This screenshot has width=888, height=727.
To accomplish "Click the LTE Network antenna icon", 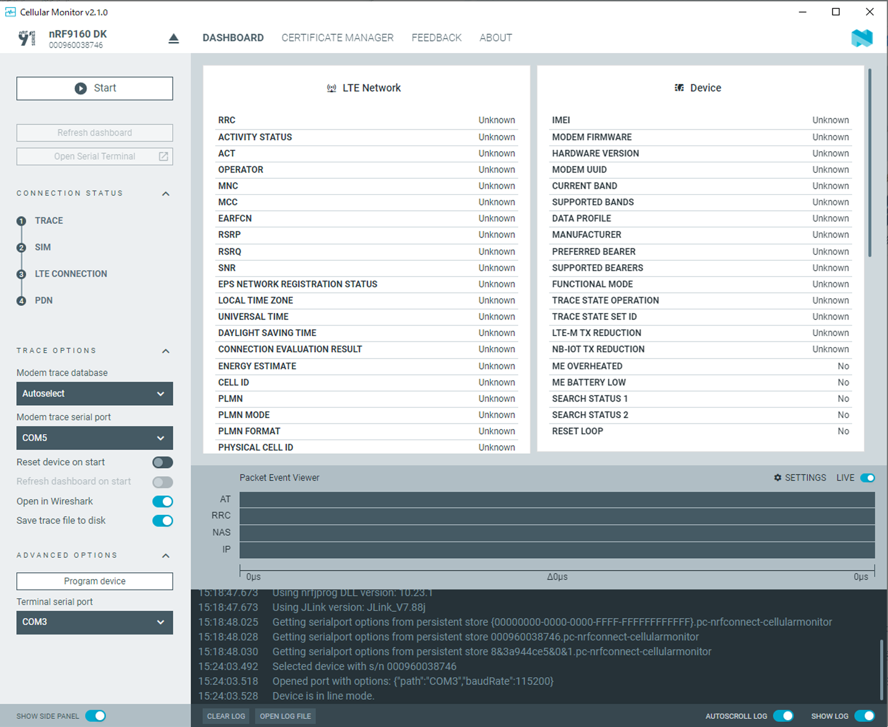I will tap(331, 88).
